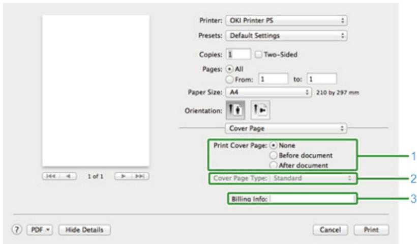Screen dimensions: 417x244
Task: Click into the Billing Info text field
Action: click(310, 199)
